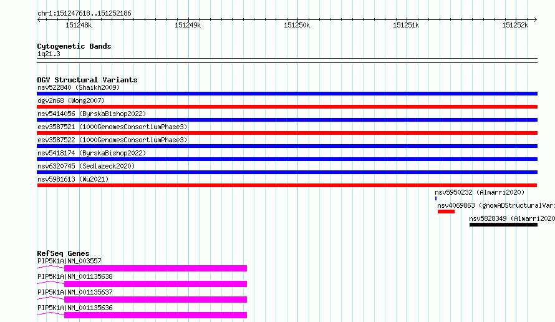Click the nsv522840 (Shaikh2009) label
The width and height of the screenshot is (555, 322).
[x=79, y=87]
